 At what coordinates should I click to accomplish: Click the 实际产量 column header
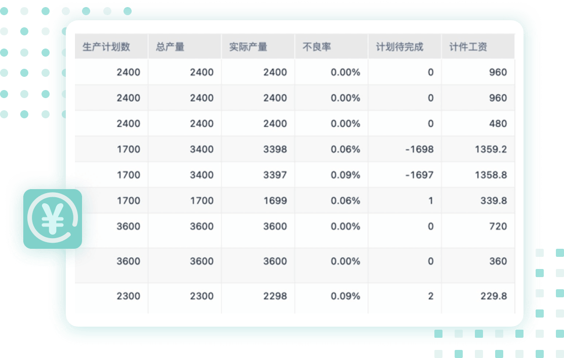(x=258, y=47)
